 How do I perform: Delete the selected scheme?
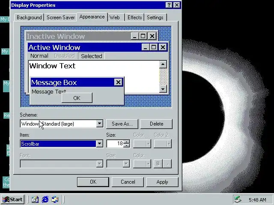point(156,124)
